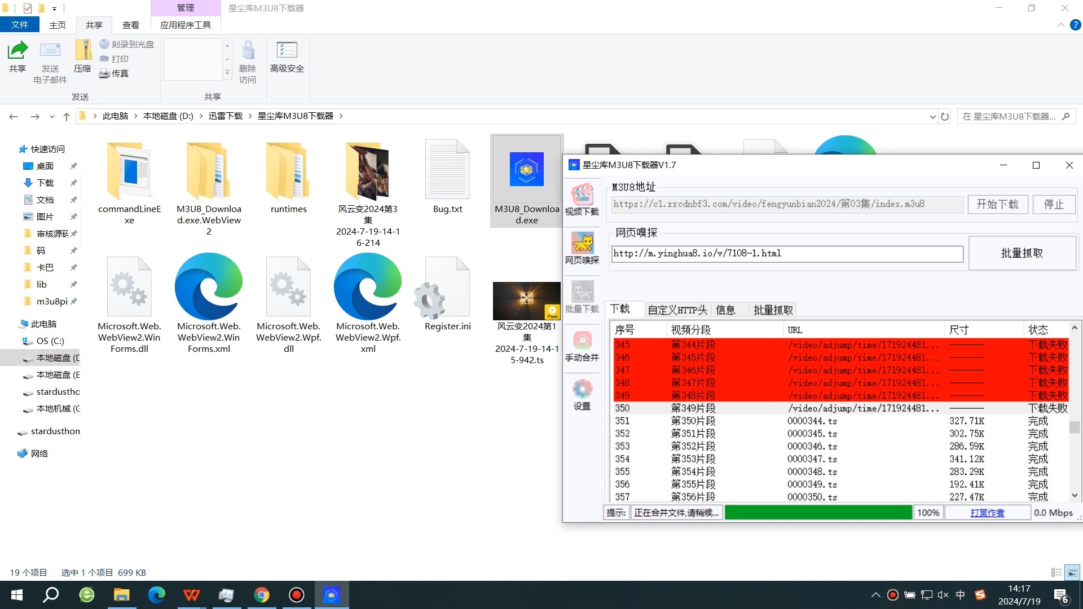The width and height of the screenshot is (1083, 609).
Task: Open Windows Start menu
Action: pos(17,595)
